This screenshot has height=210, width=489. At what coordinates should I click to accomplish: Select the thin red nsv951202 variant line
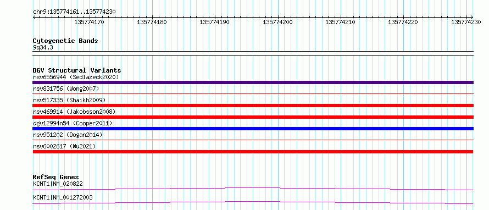253,140
